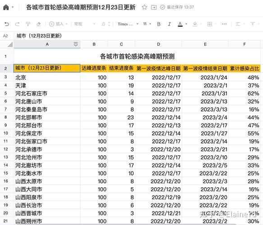Image resolution: width=263 pixels, height=225 pixels.
Task: Click the select-all corner triangle
Action: coord(10,45)
